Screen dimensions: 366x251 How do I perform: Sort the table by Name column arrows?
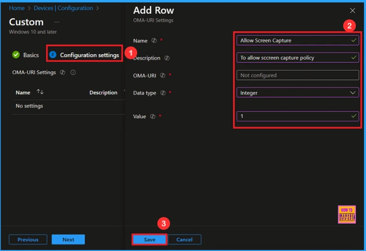(40, 92)
